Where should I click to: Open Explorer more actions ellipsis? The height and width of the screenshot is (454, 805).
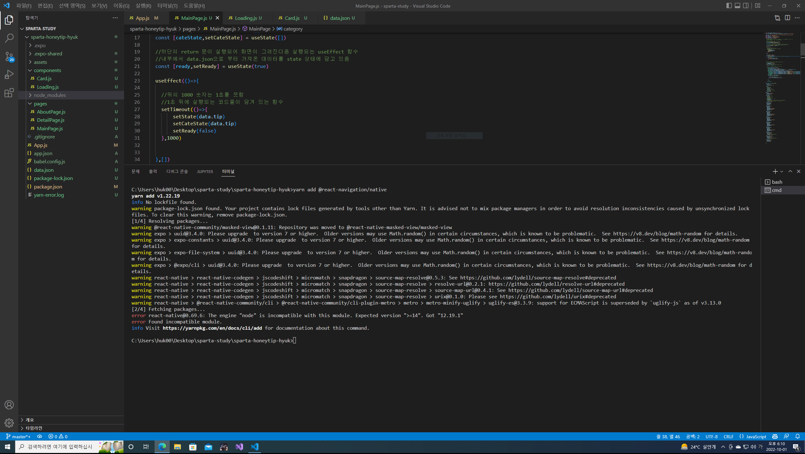[115, 18]
